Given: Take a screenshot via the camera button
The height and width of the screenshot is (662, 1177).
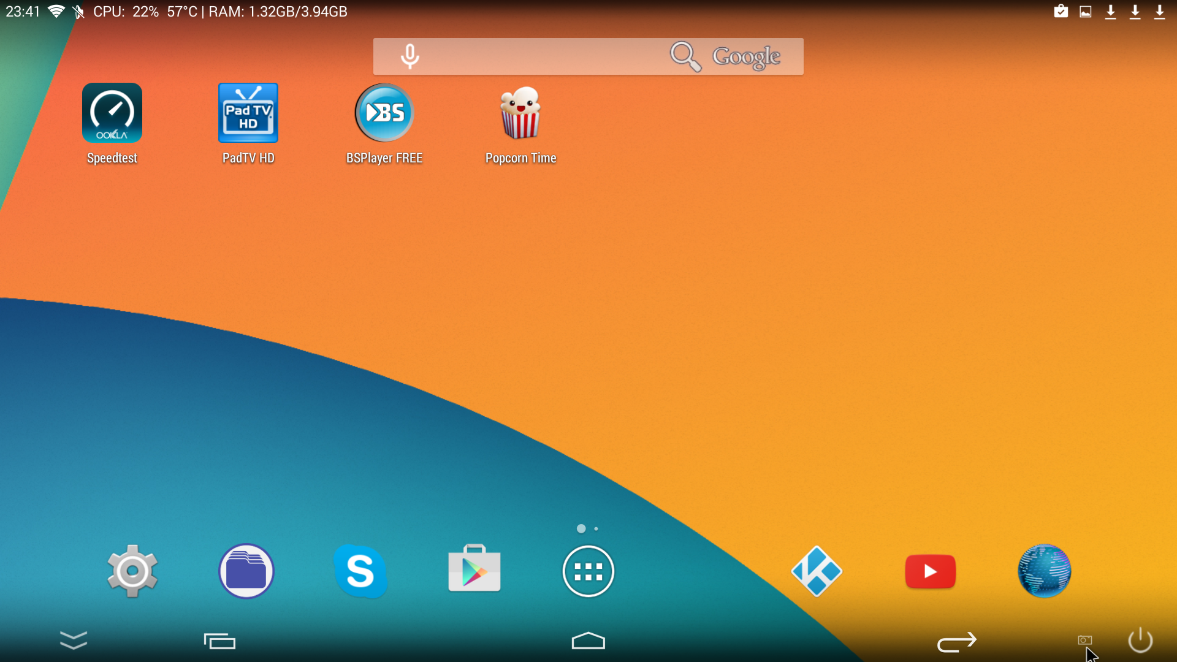Looking at the screenshot, I should (x=1085, y=641).
